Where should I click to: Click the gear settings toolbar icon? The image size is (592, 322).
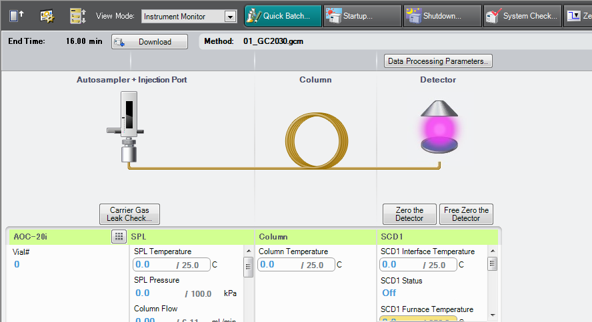pyautogui.click(x=47, y=16)
